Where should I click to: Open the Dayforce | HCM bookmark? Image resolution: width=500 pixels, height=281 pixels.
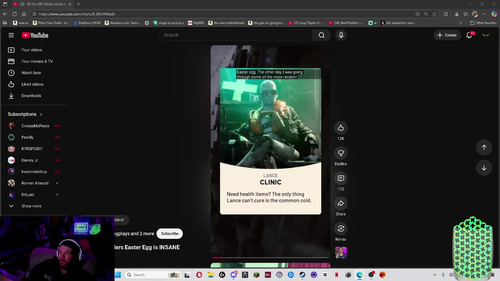(87, 23)
